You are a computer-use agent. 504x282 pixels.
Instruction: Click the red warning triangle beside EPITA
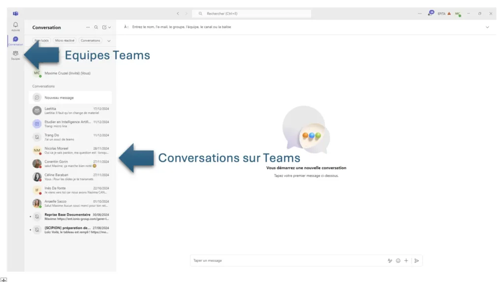click(x=449, y=13)
